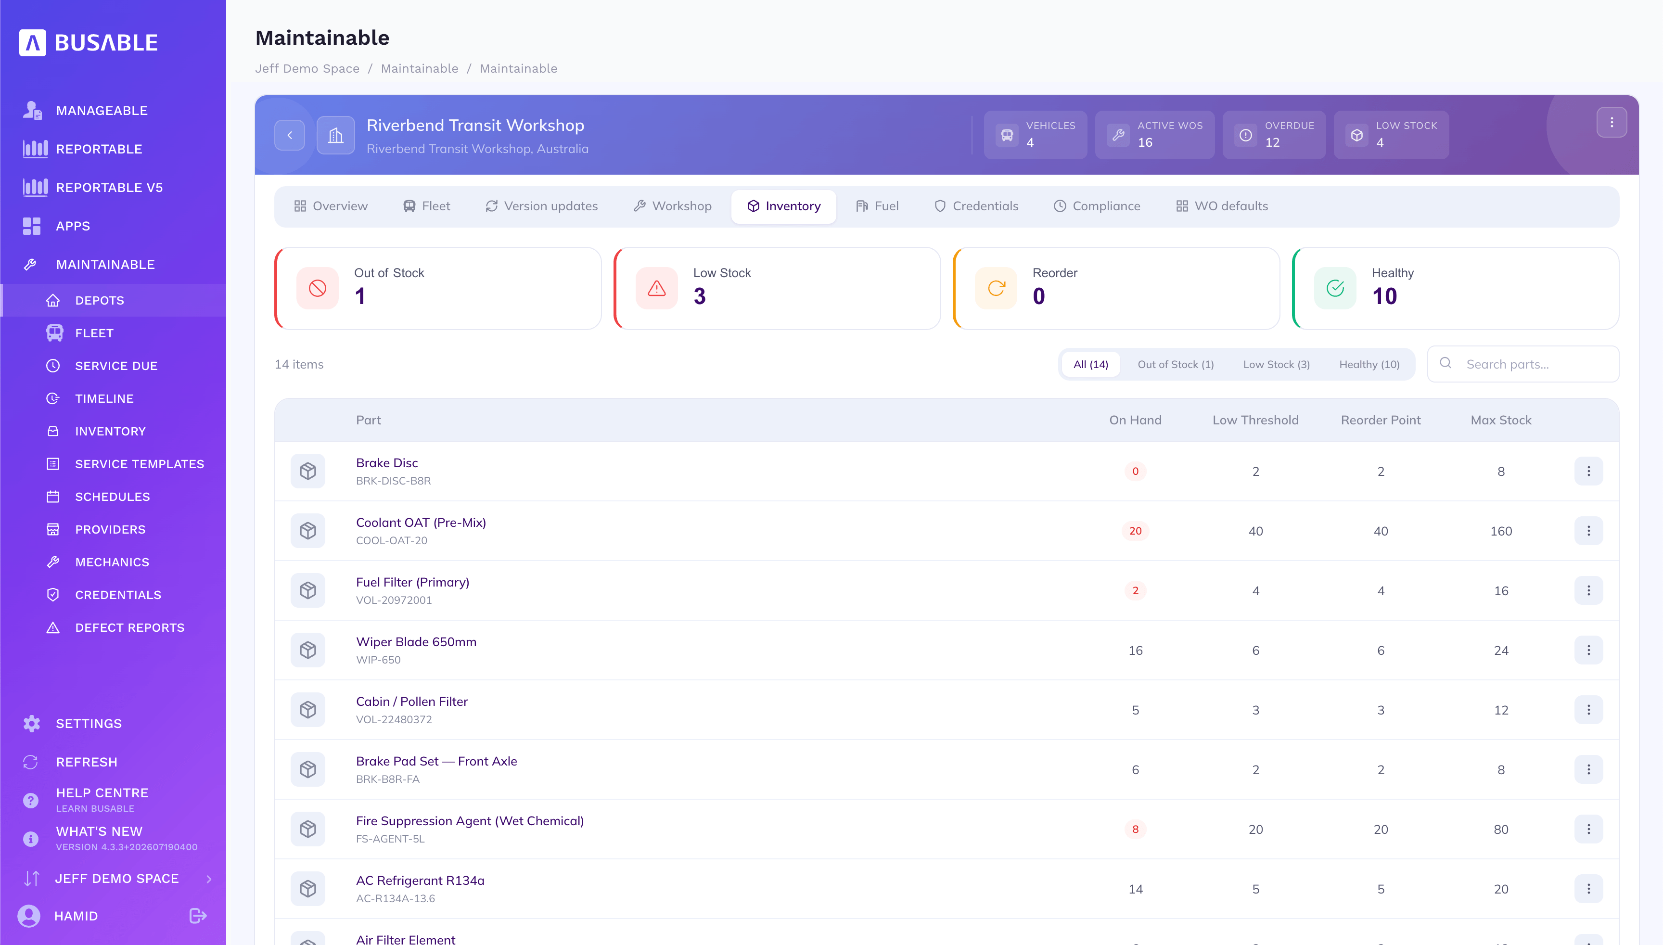Click the logout icon next to Hamid

(x=198, y=915)
